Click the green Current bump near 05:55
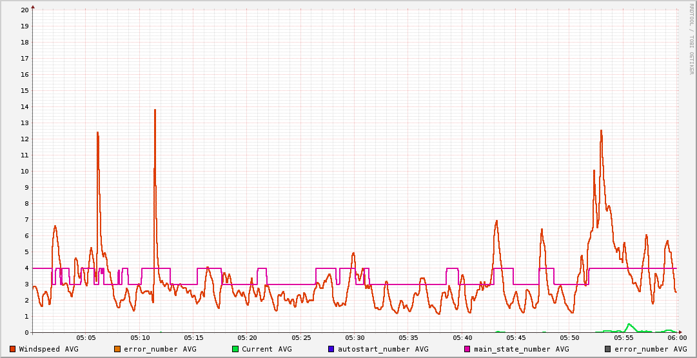The height and width of the screenshot is (358, 697). coord(629,325)
